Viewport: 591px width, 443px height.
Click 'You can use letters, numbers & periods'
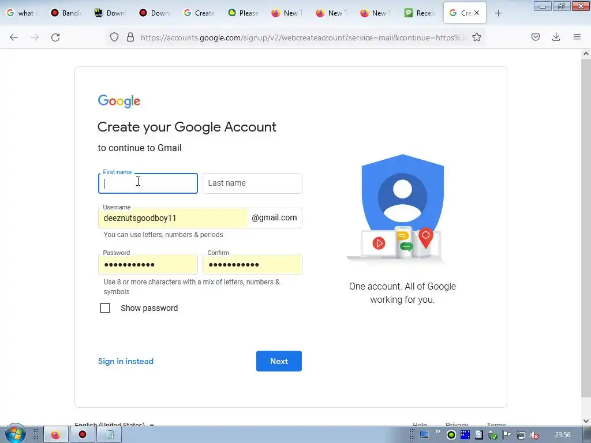click(163, 235)
